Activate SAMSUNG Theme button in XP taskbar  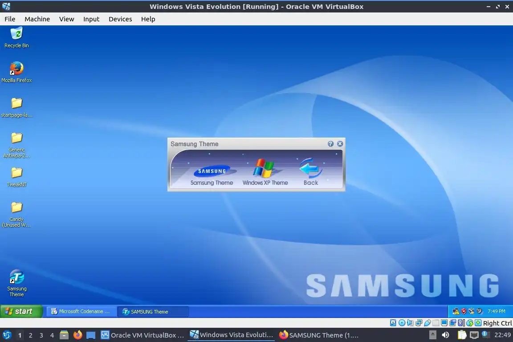153,312
